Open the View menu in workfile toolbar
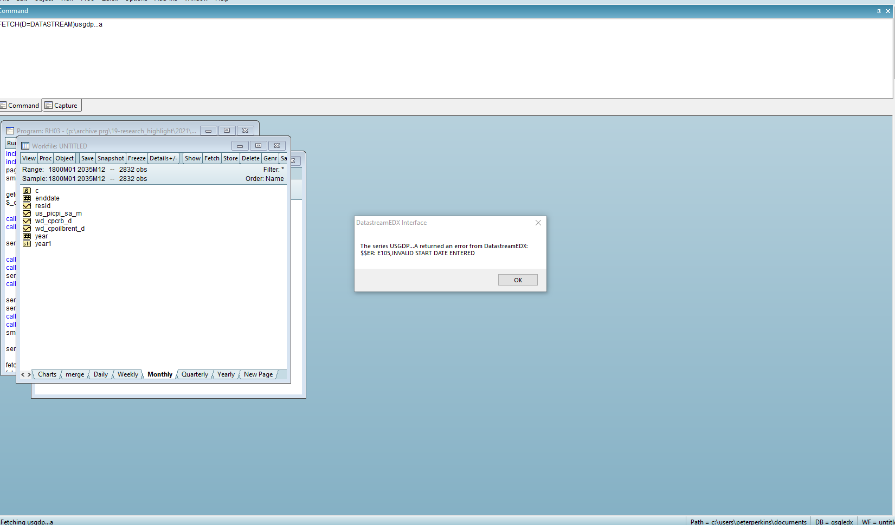895x525 pixels. tap(29, 158)
